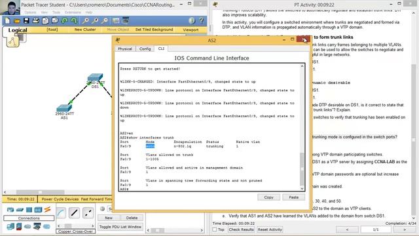
Task: Open the Help menu
Action: 89,12
